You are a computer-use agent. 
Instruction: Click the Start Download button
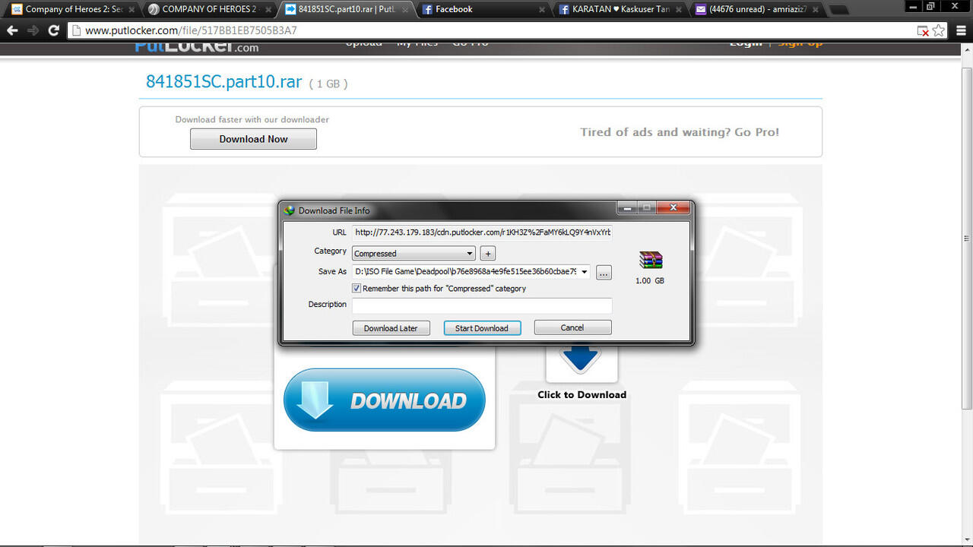pyautogui.click(x=482, y=328)
